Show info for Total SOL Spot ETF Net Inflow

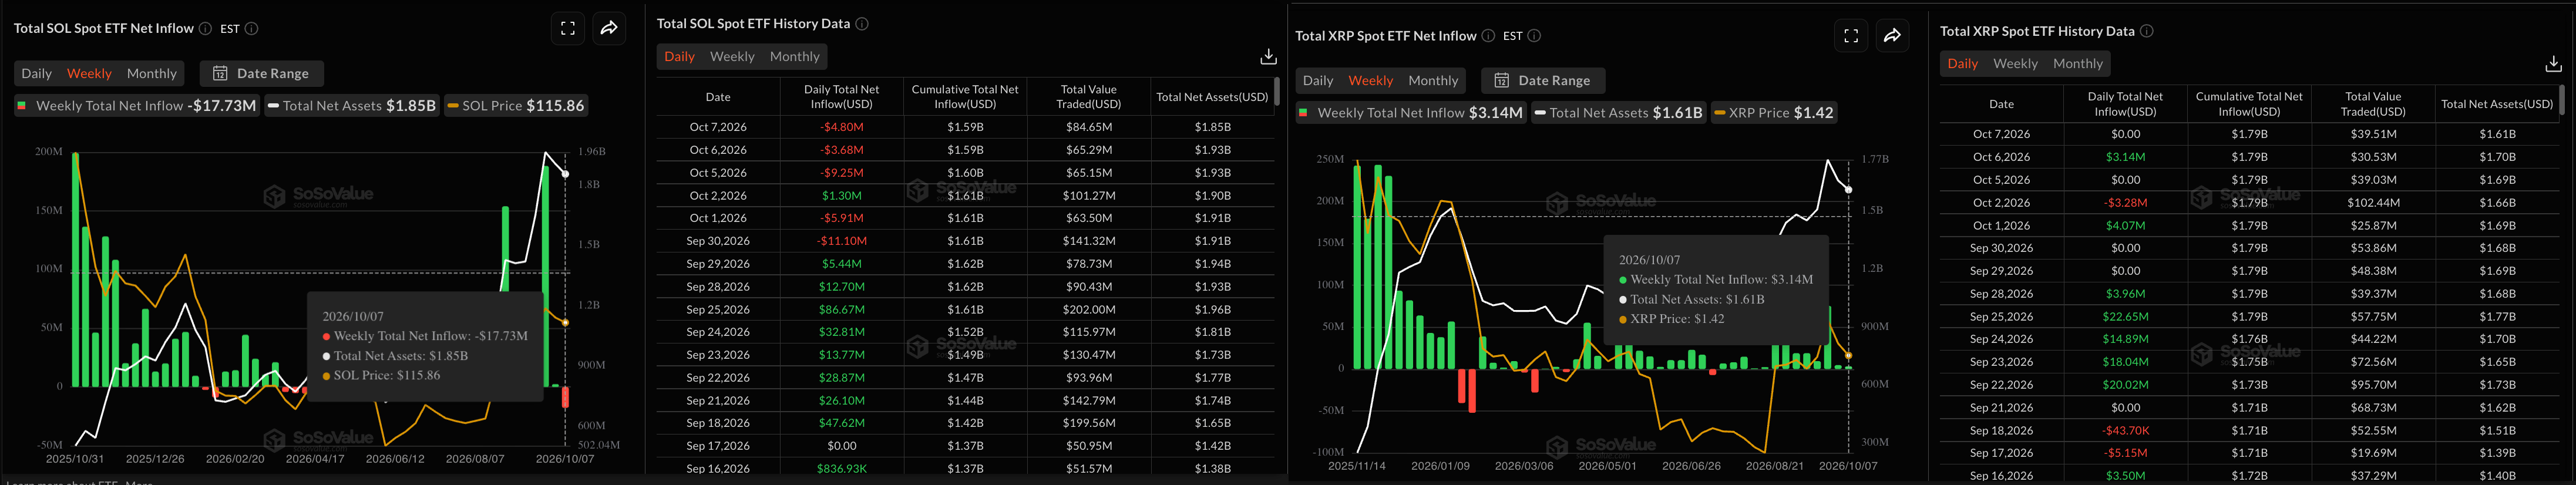pos(205,29)
